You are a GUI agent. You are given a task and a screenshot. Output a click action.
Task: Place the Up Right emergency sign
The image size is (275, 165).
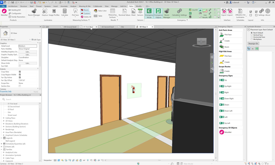pos(230,86)
